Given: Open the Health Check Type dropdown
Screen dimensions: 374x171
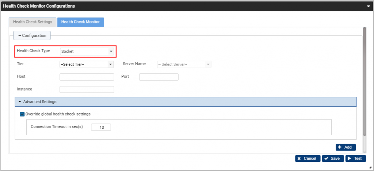Looking at the screenshot, I should (x=87, y=52).
